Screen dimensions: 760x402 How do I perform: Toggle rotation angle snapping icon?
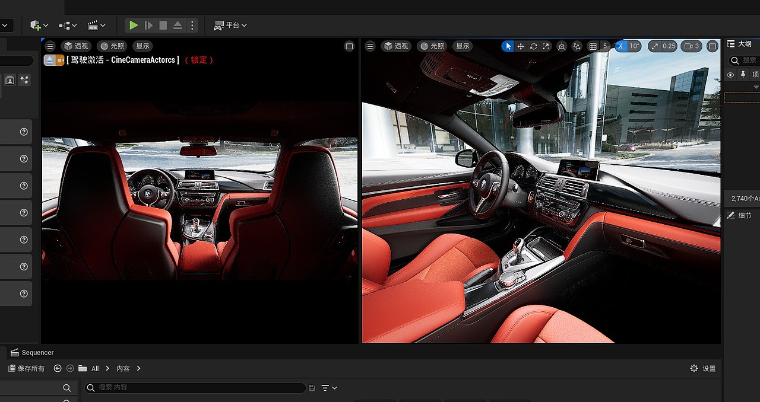(621, 46)
